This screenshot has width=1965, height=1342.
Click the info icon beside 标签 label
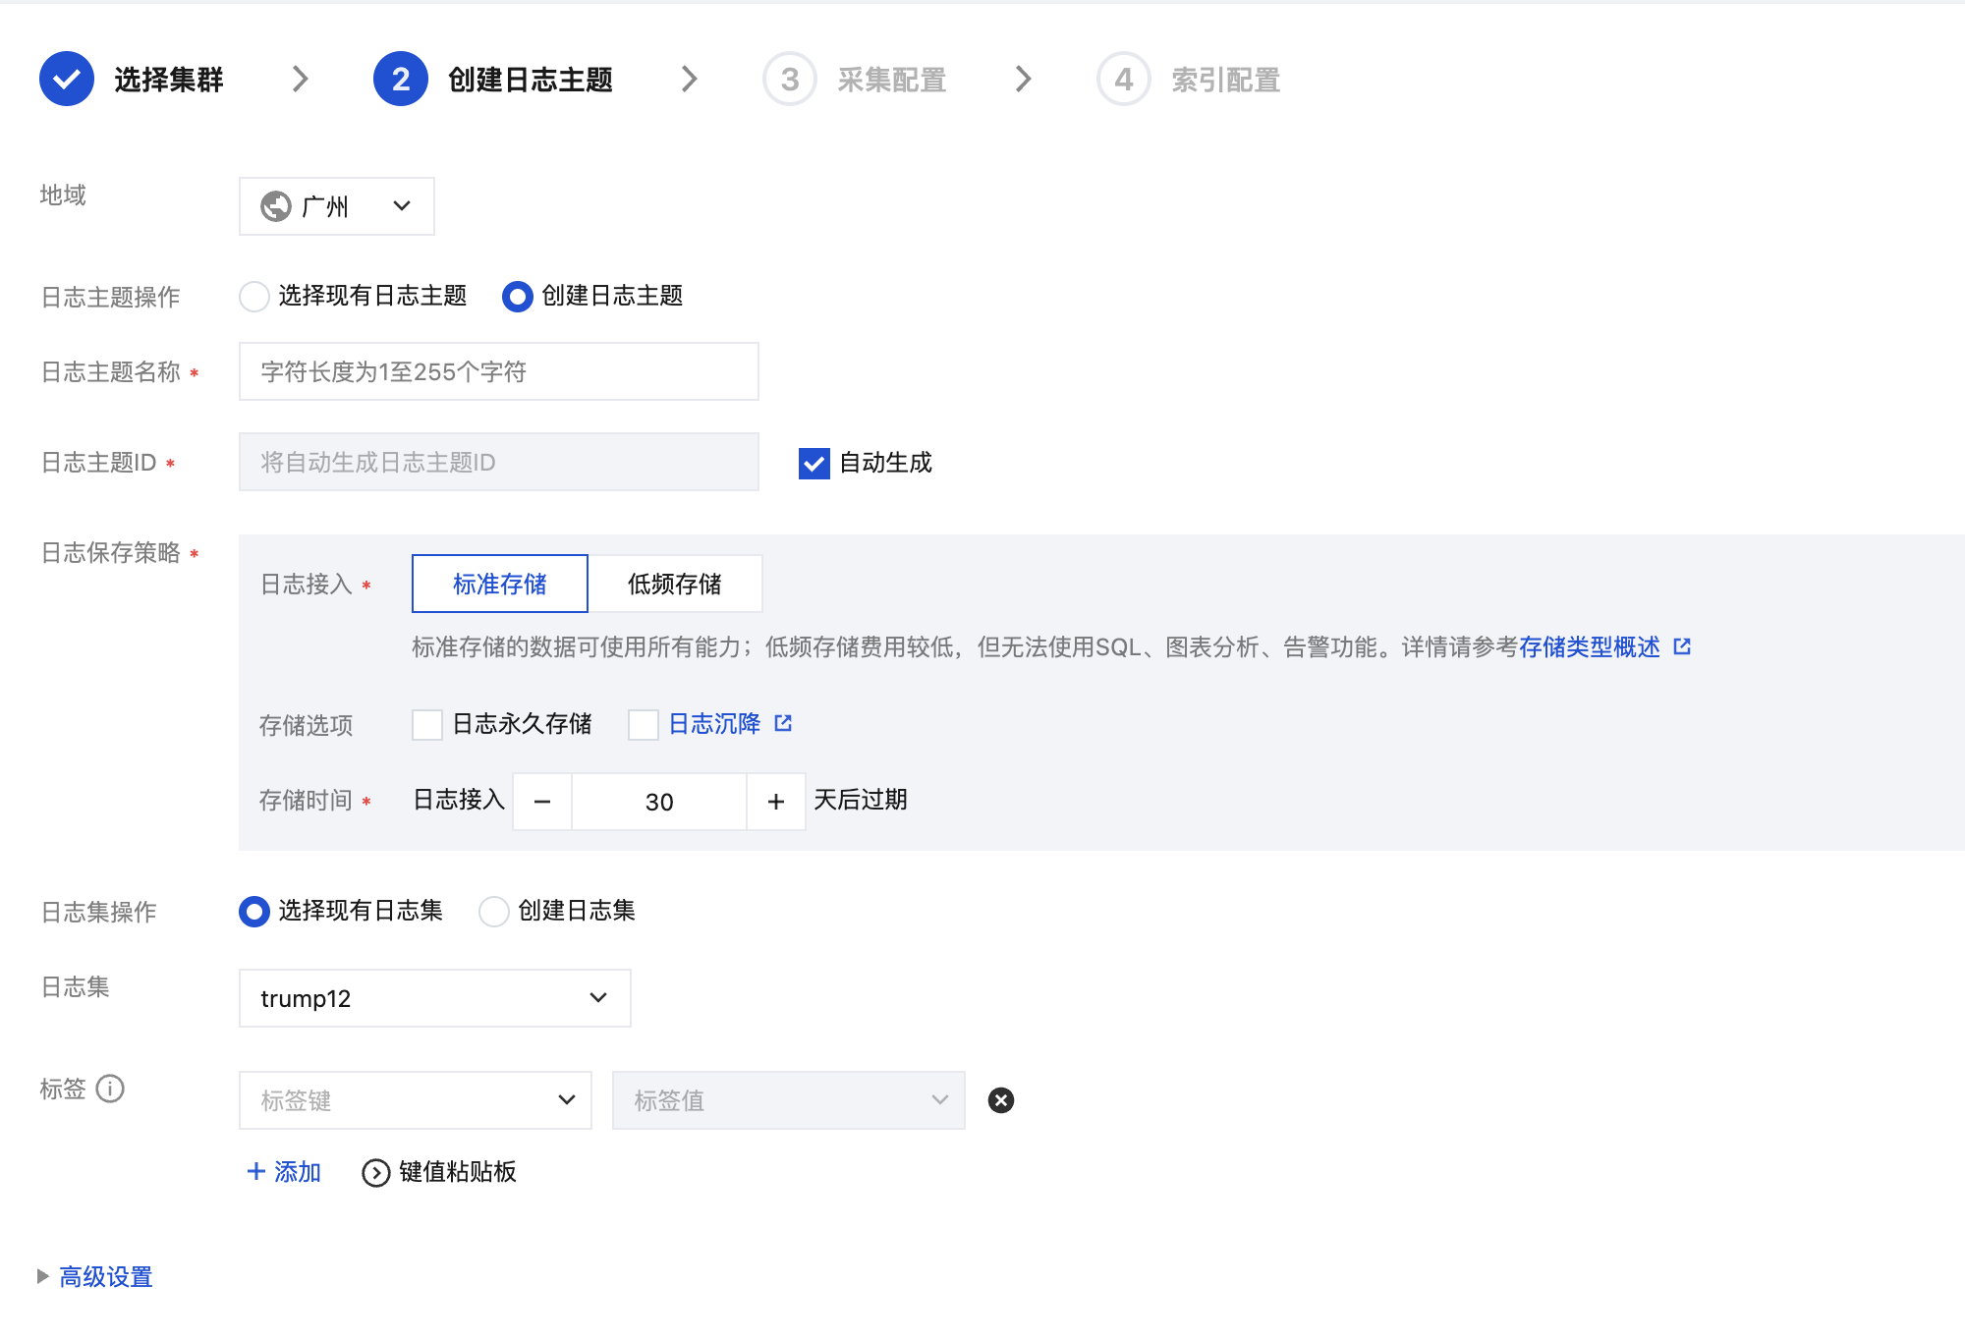(110, 1089)
